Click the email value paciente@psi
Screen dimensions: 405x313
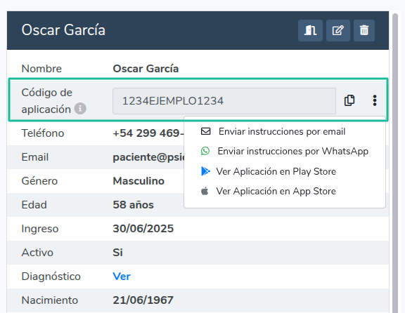point(148,157)
